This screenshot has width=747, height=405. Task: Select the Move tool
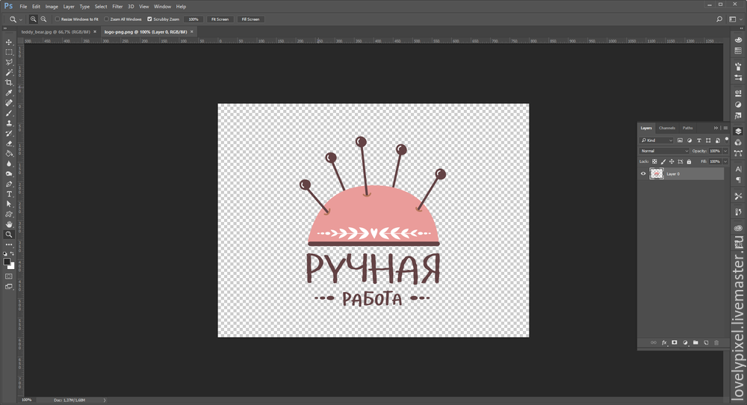[9, 43]
